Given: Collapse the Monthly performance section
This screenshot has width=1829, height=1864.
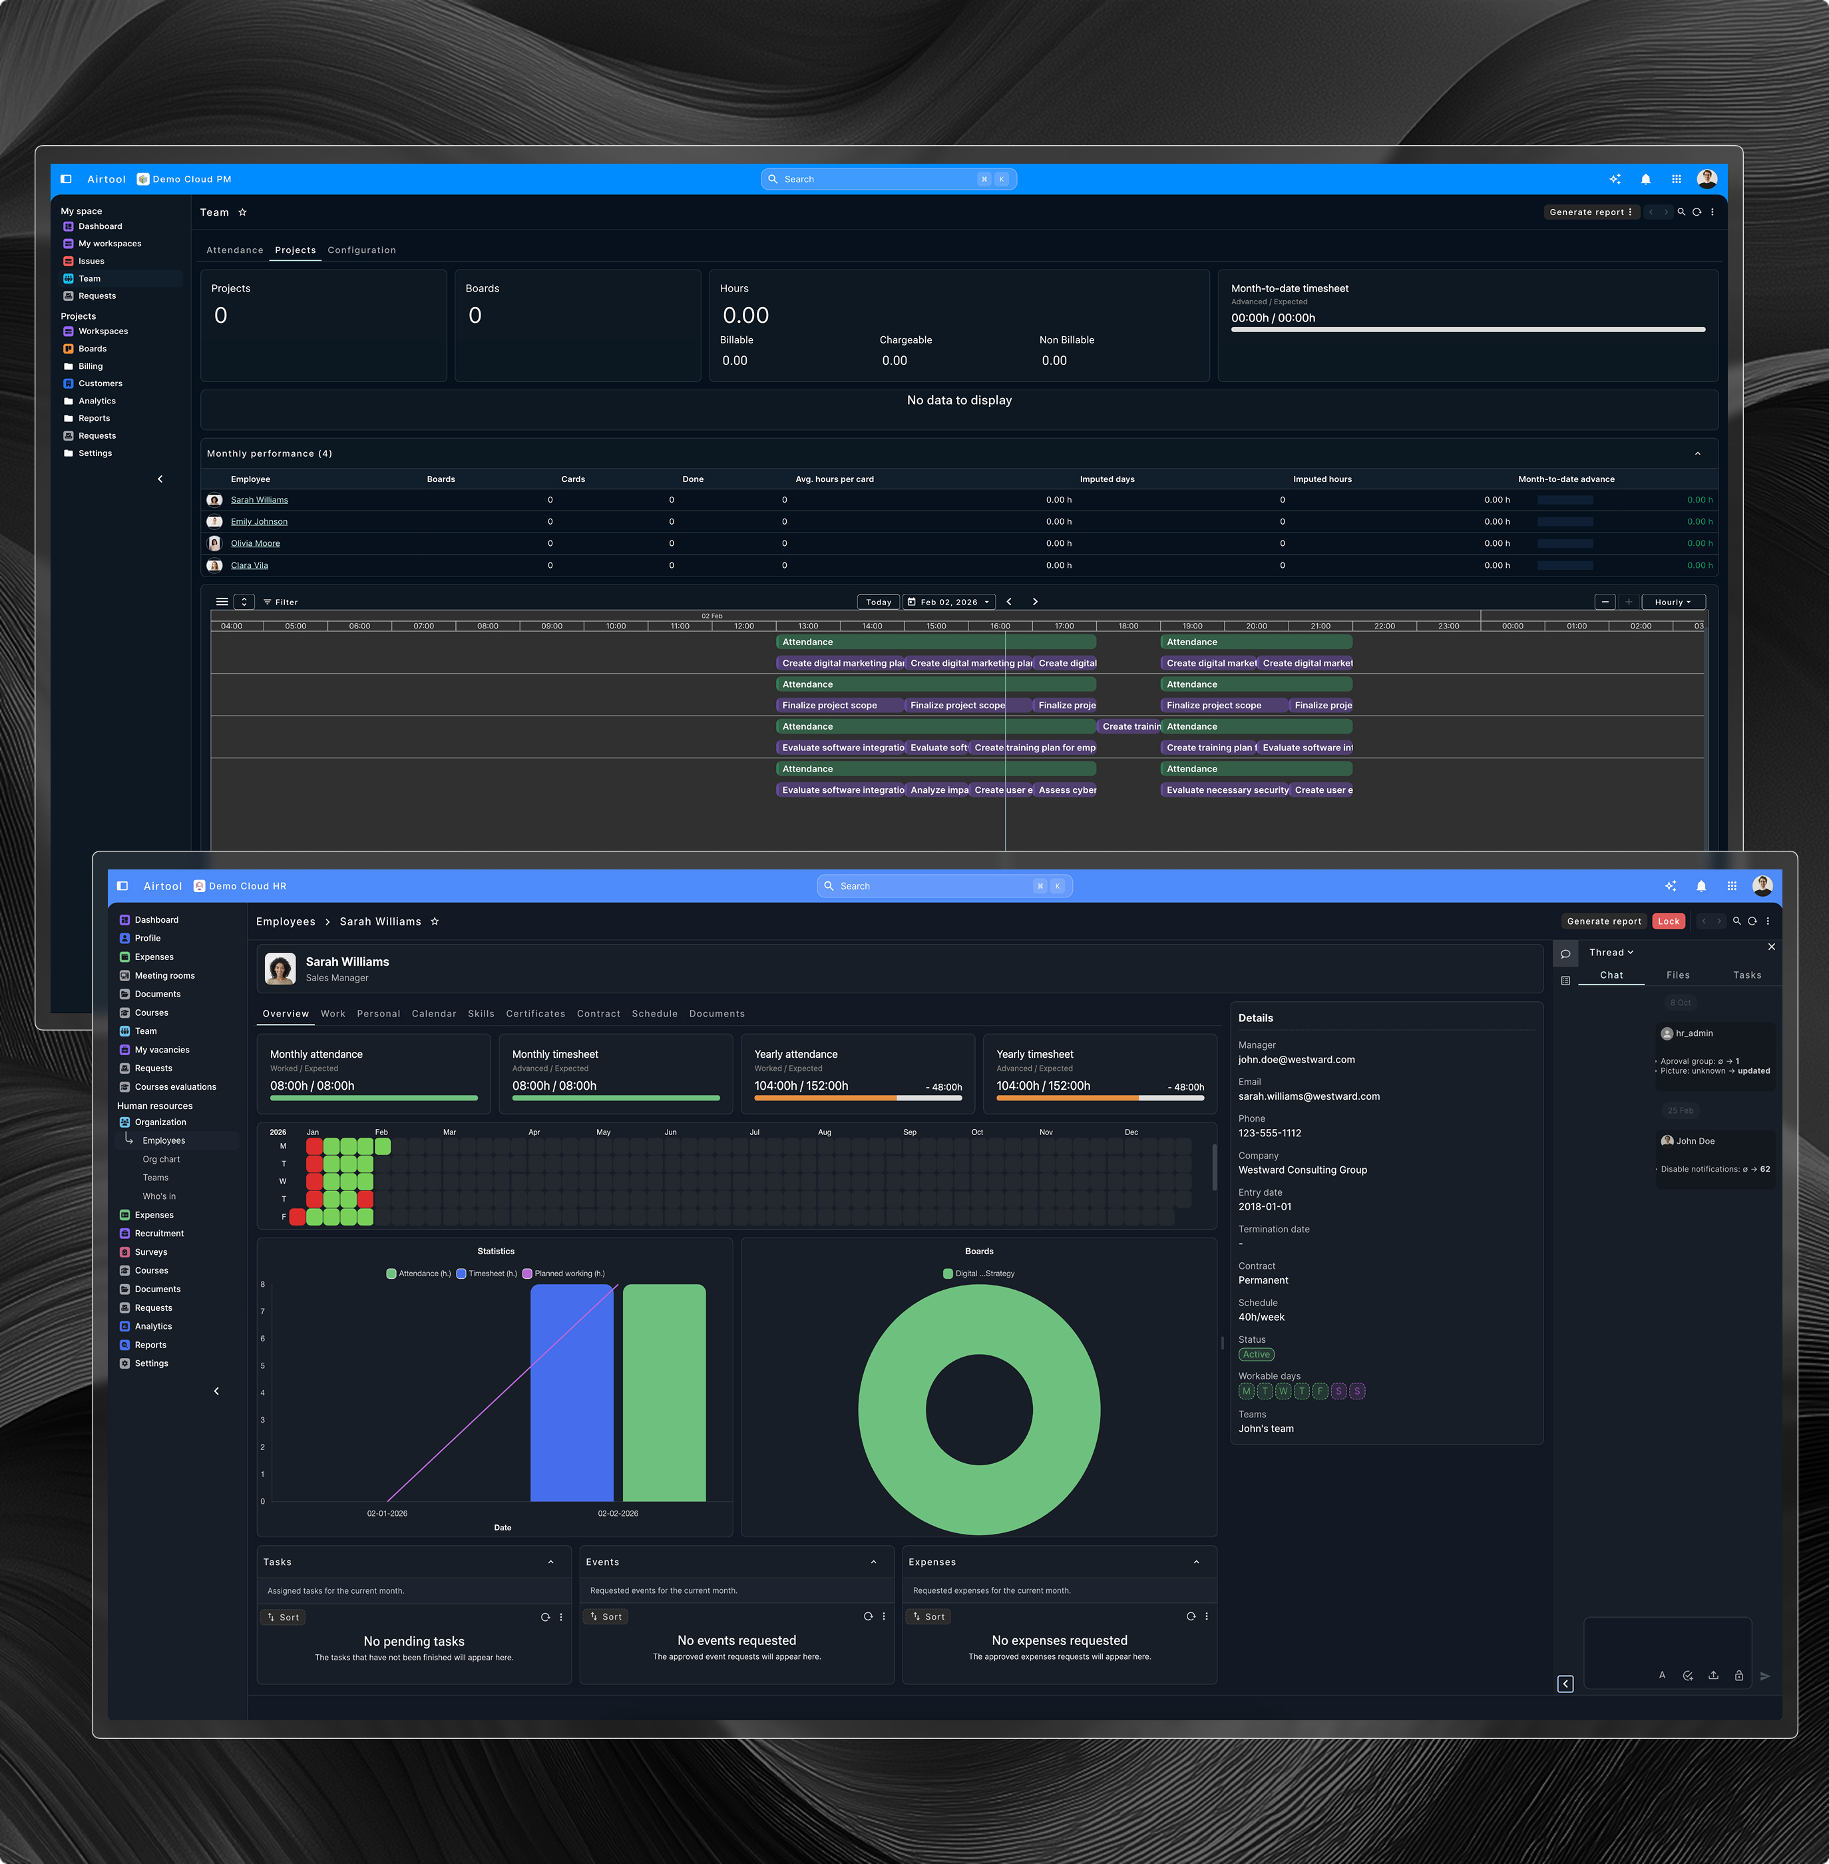Looking at the screenshot, I should (1697, 453).
